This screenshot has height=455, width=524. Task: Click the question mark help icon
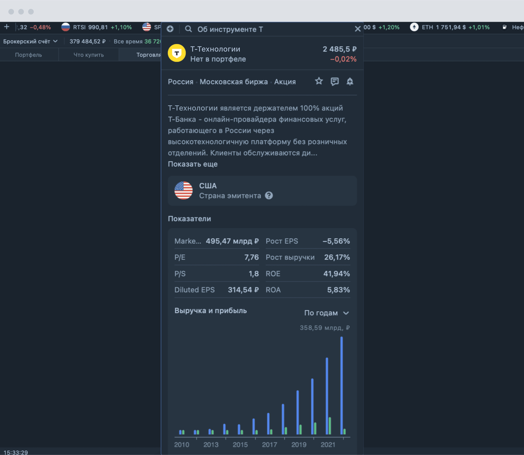tap(269, 195)
